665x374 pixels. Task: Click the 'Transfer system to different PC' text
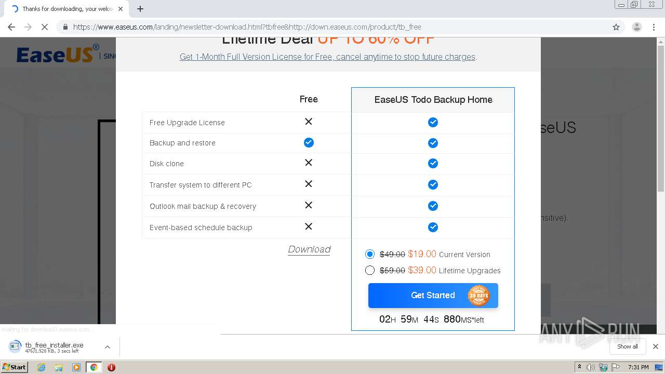201,185
